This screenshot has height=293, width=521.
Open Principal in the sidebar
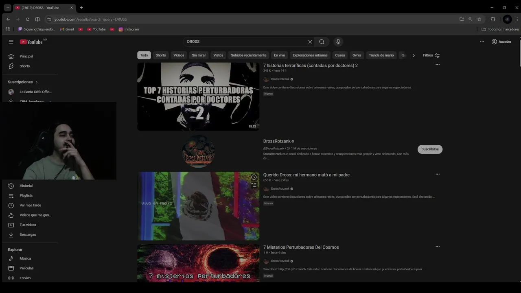(26, 56)
